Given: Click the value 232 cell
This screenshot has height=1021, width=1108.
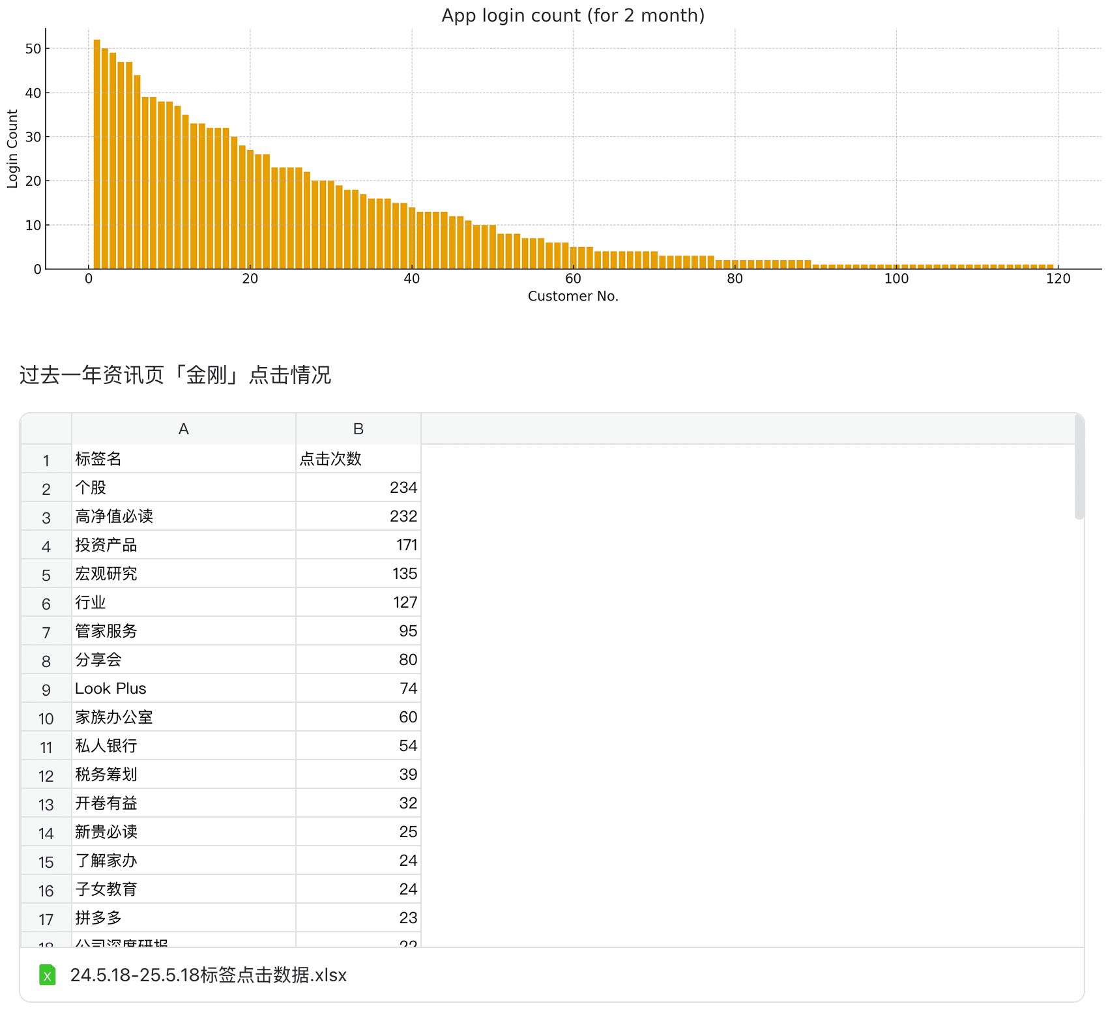Looking at the screenshot, I should [358, 516].
